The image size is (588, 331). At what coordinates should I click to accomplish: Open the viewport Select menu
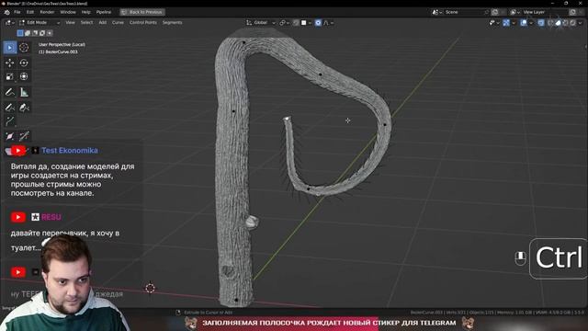(86, 23)
